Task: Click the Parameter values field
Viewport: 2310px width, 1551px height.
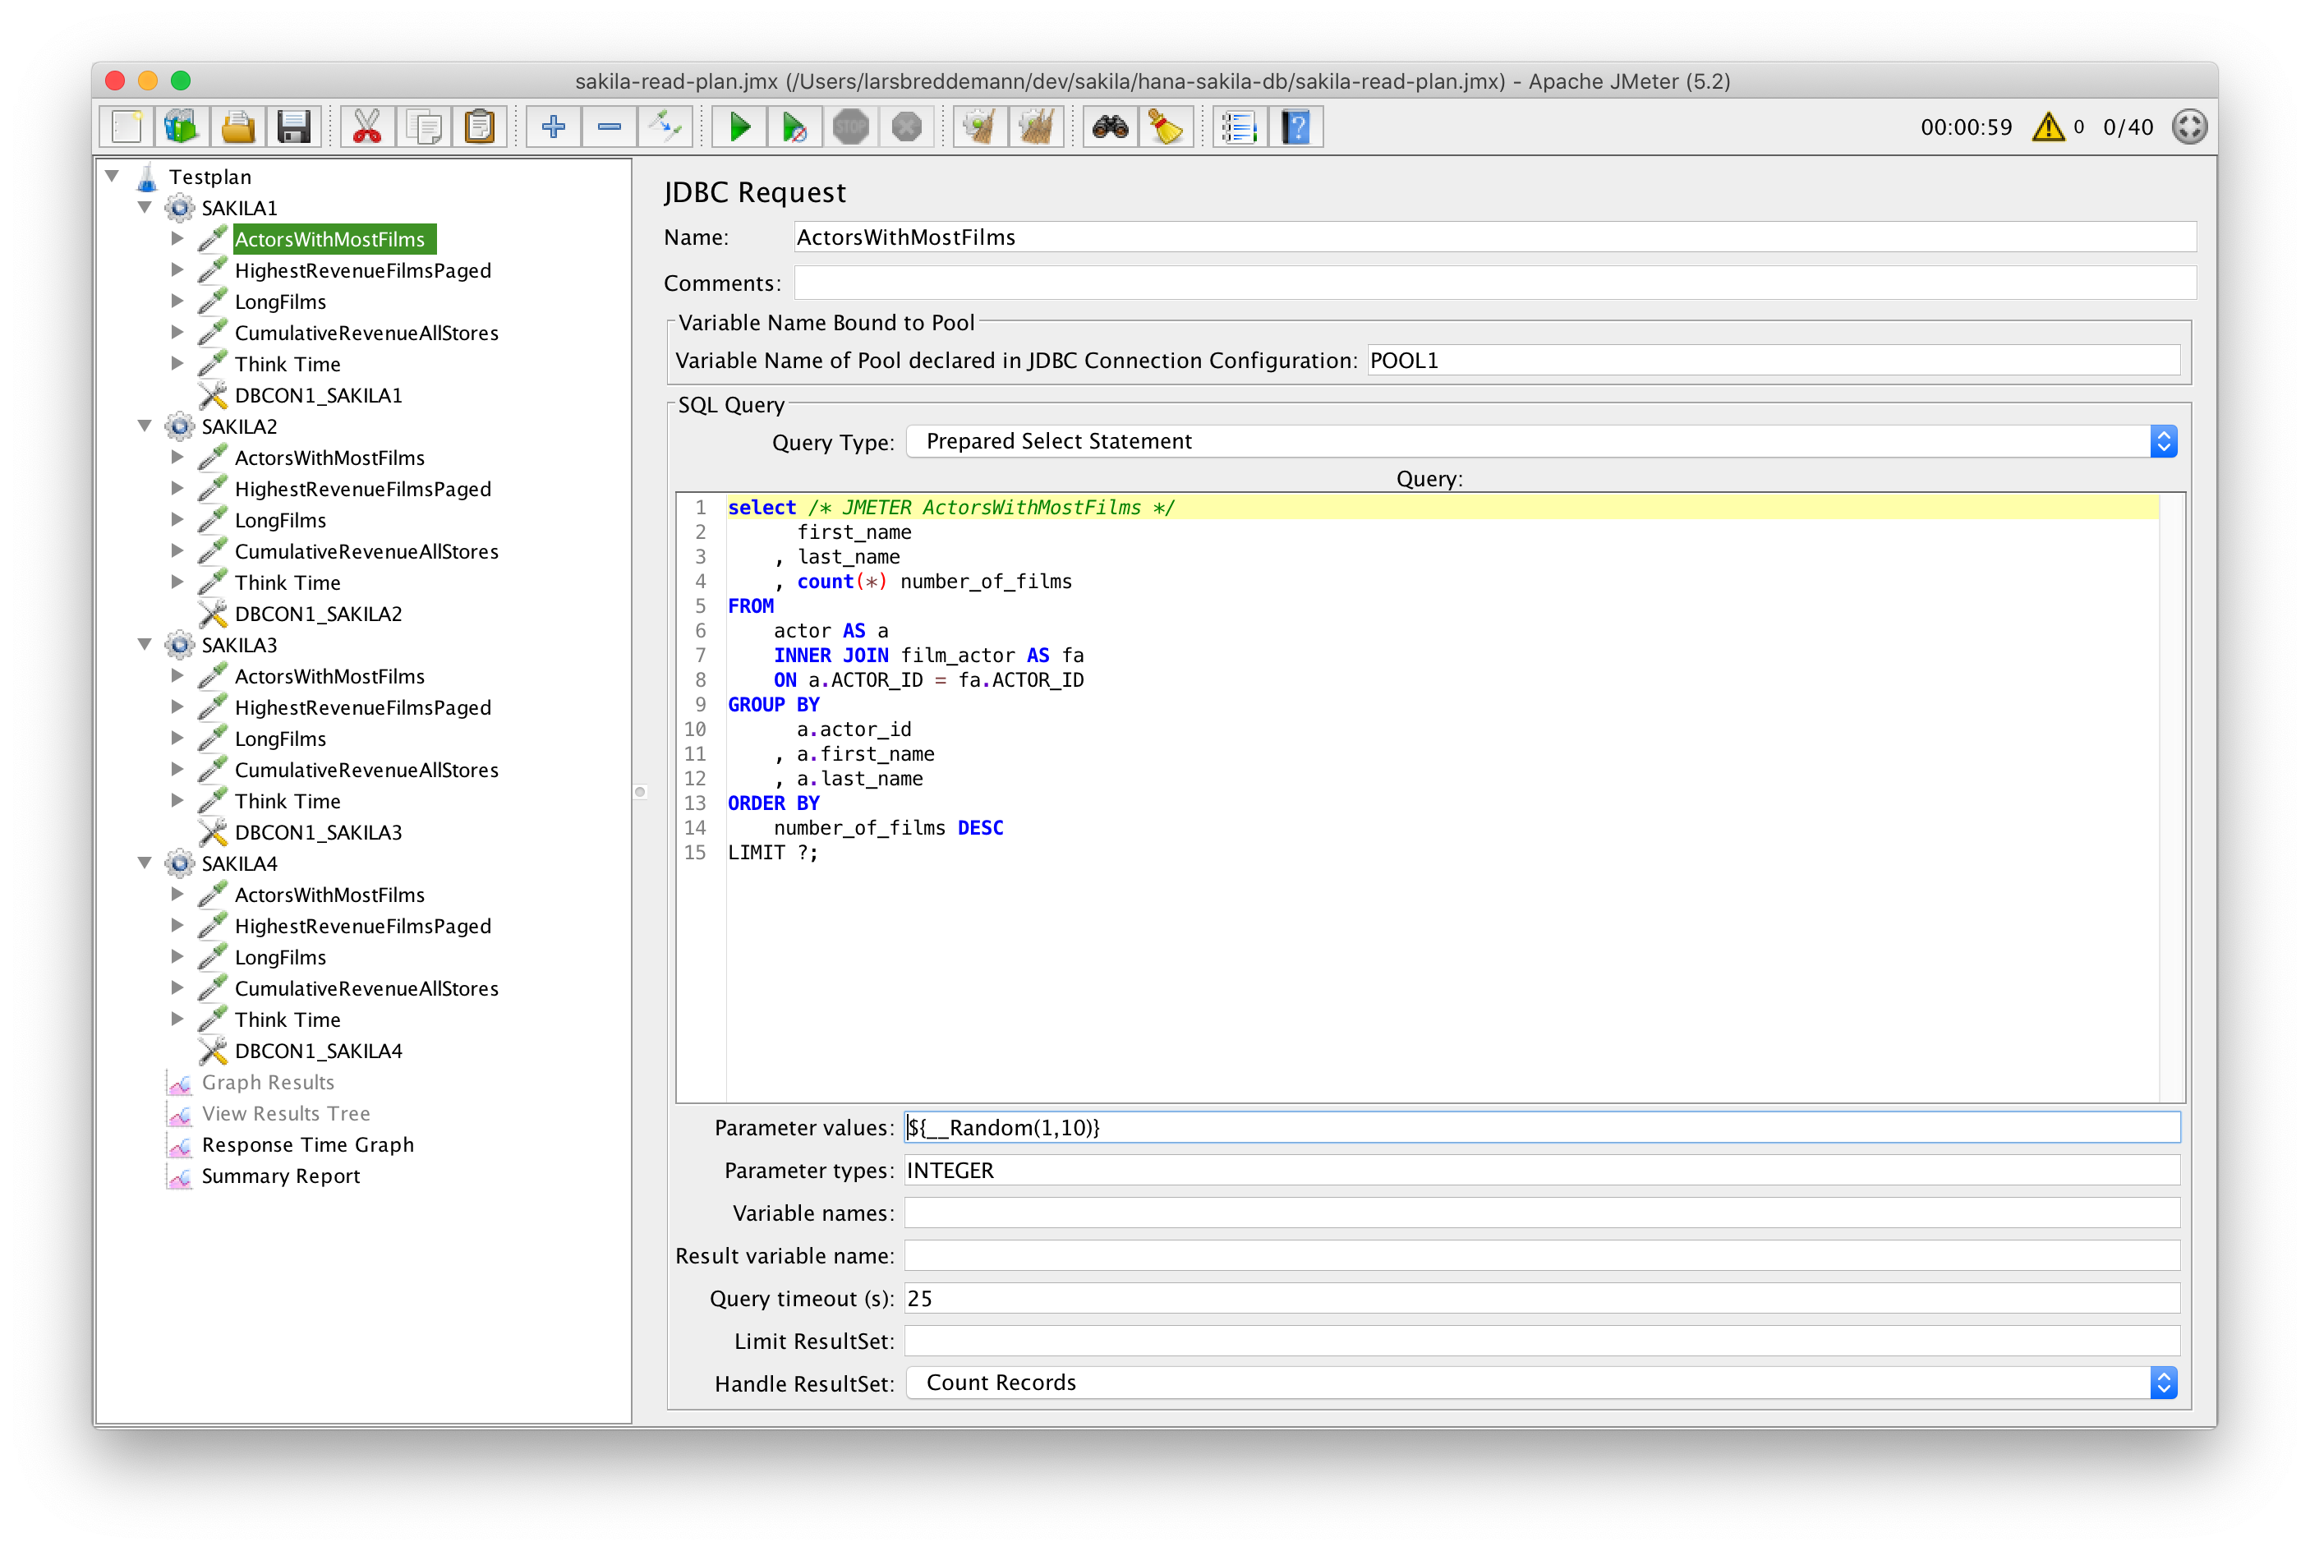Action: pos(1542,1128)
